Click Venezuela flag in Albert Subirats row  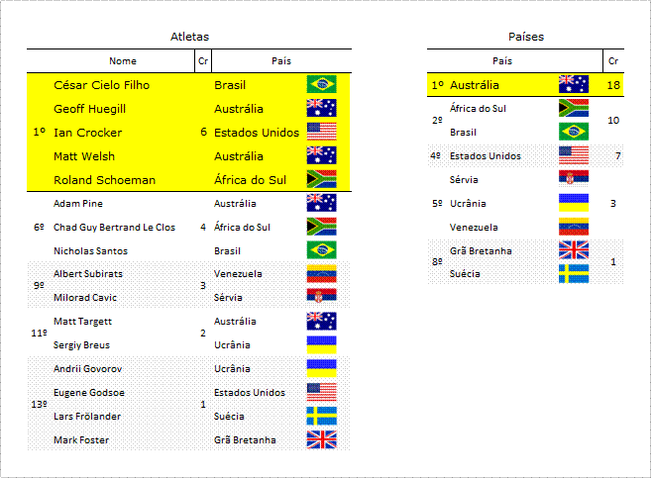(321, 274)
